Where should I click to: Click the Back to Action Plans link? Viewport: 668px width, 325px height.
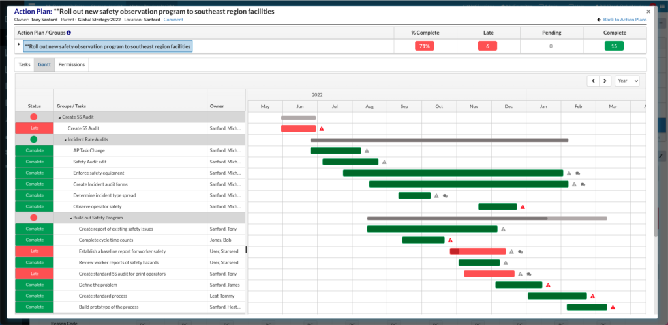pyautogui.click(x=621, y=20)
